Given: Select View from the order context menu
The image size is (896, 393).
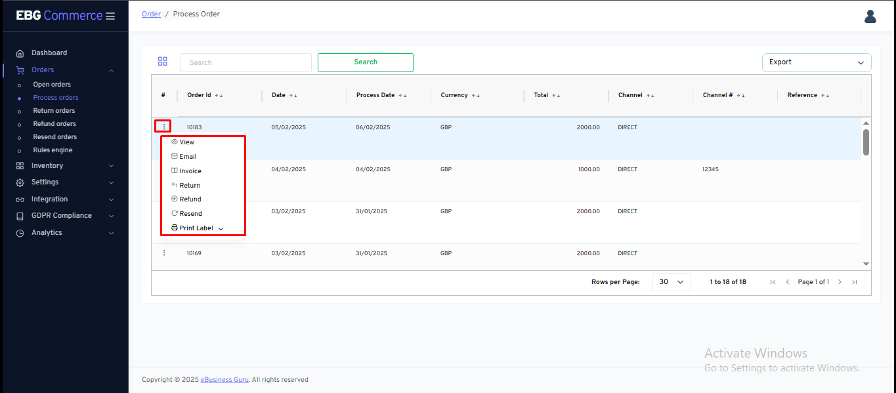Looking at the screenshot, I should (x=186, y=142).
